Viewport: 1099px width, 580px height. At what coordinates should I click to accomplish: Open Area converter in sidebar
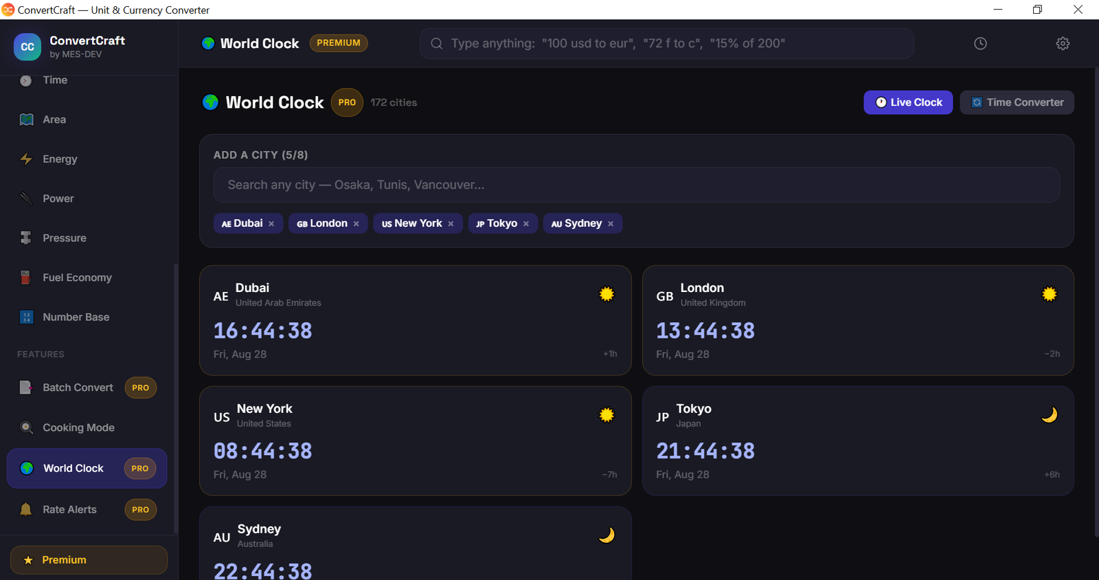(87, 120)
